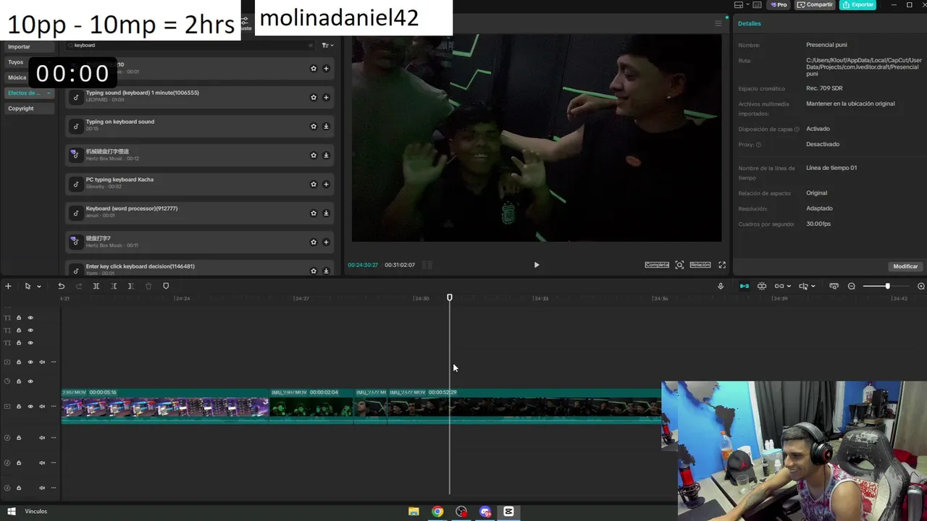Download Enter key click keyboard decision sound

pyautogui.click(x=326, y=271)
